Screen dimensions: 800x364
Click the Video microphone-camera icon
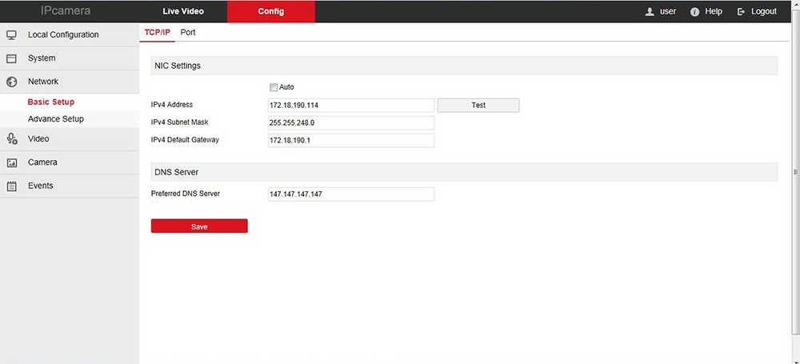tap(12, 139)
